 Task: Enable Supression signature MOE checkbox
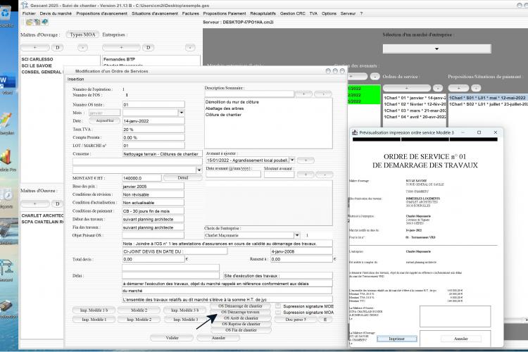278,306
